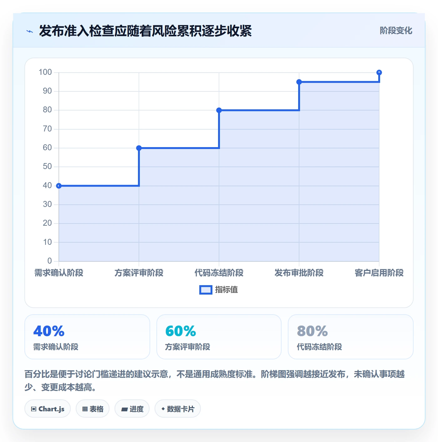The image size is (438, 442).
Task: Click the title 发布准入检查应随着风险累积逐步收紧
Action: click(x=145, y=31)
